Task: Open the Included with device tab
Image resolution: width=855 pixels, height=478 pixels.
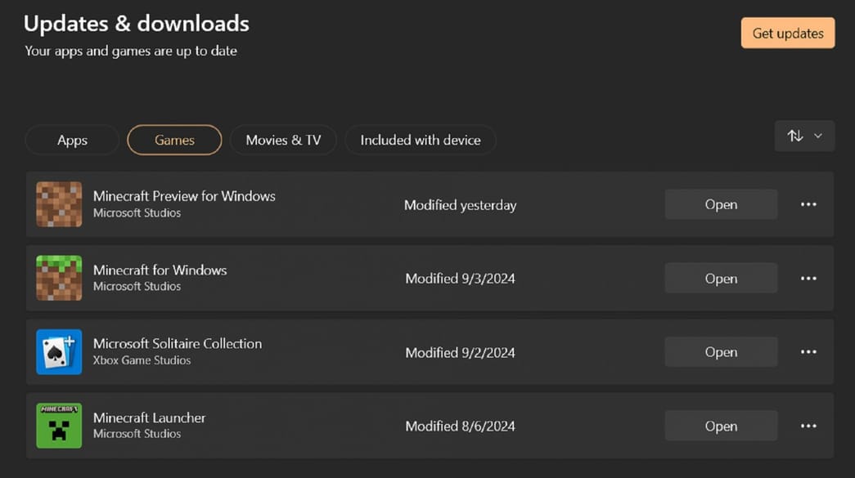Action: coord(420,140)
